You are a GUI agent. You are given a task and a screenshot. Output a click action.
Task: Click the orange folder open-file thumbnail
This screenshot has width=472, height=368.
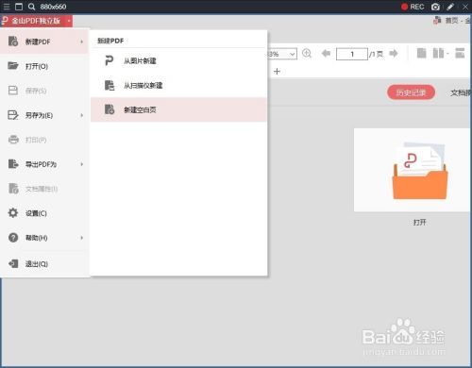click(419, 171)
